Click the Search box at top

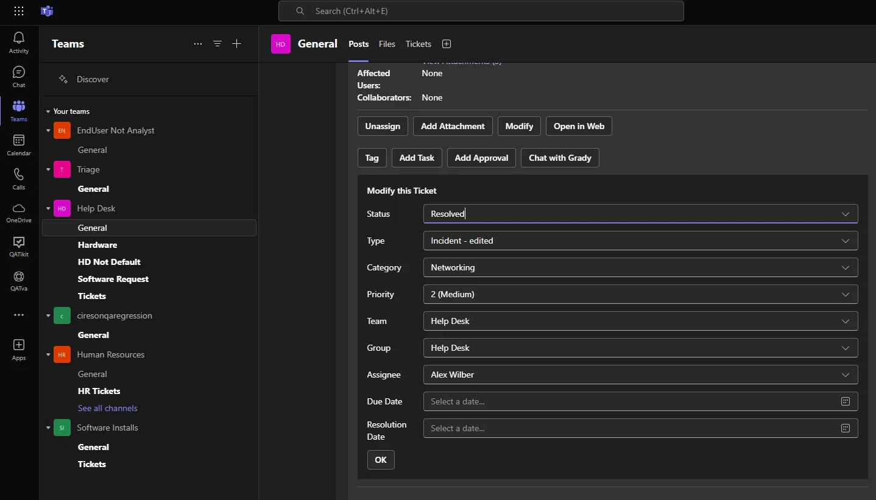tap(481, 11)
